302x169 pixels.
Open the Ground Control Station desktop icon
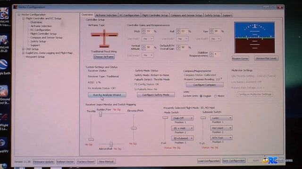(4, 95)
